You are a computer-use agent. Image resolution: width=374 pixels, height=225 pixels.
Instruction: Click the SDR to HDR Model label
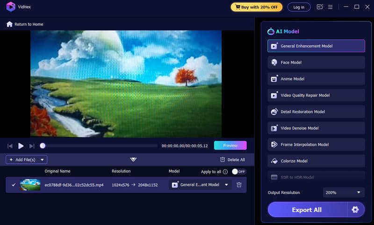pos(297,177)
